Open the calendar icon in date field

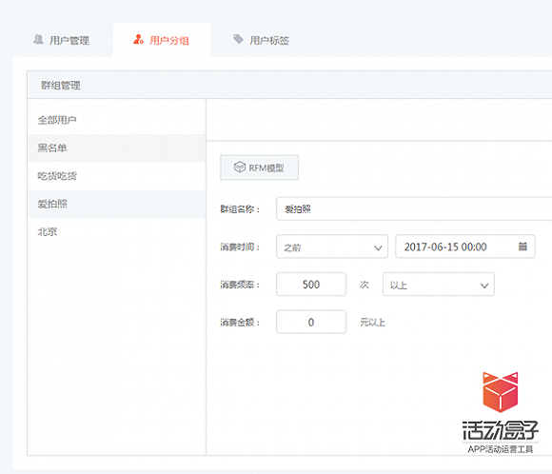point(522,247)
